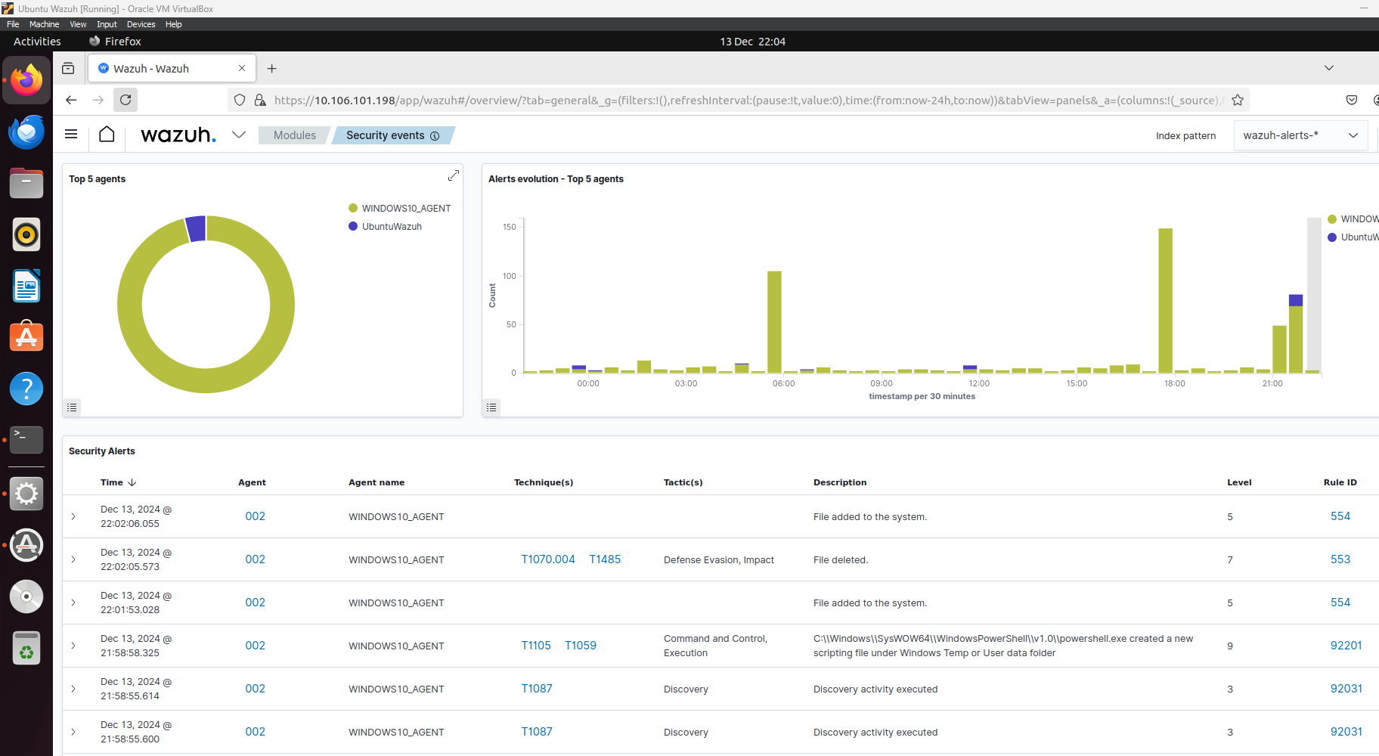Screen dimensions: 1379x756
Task: Bookmark the page with the star icon
Action: coord(1238,99)
